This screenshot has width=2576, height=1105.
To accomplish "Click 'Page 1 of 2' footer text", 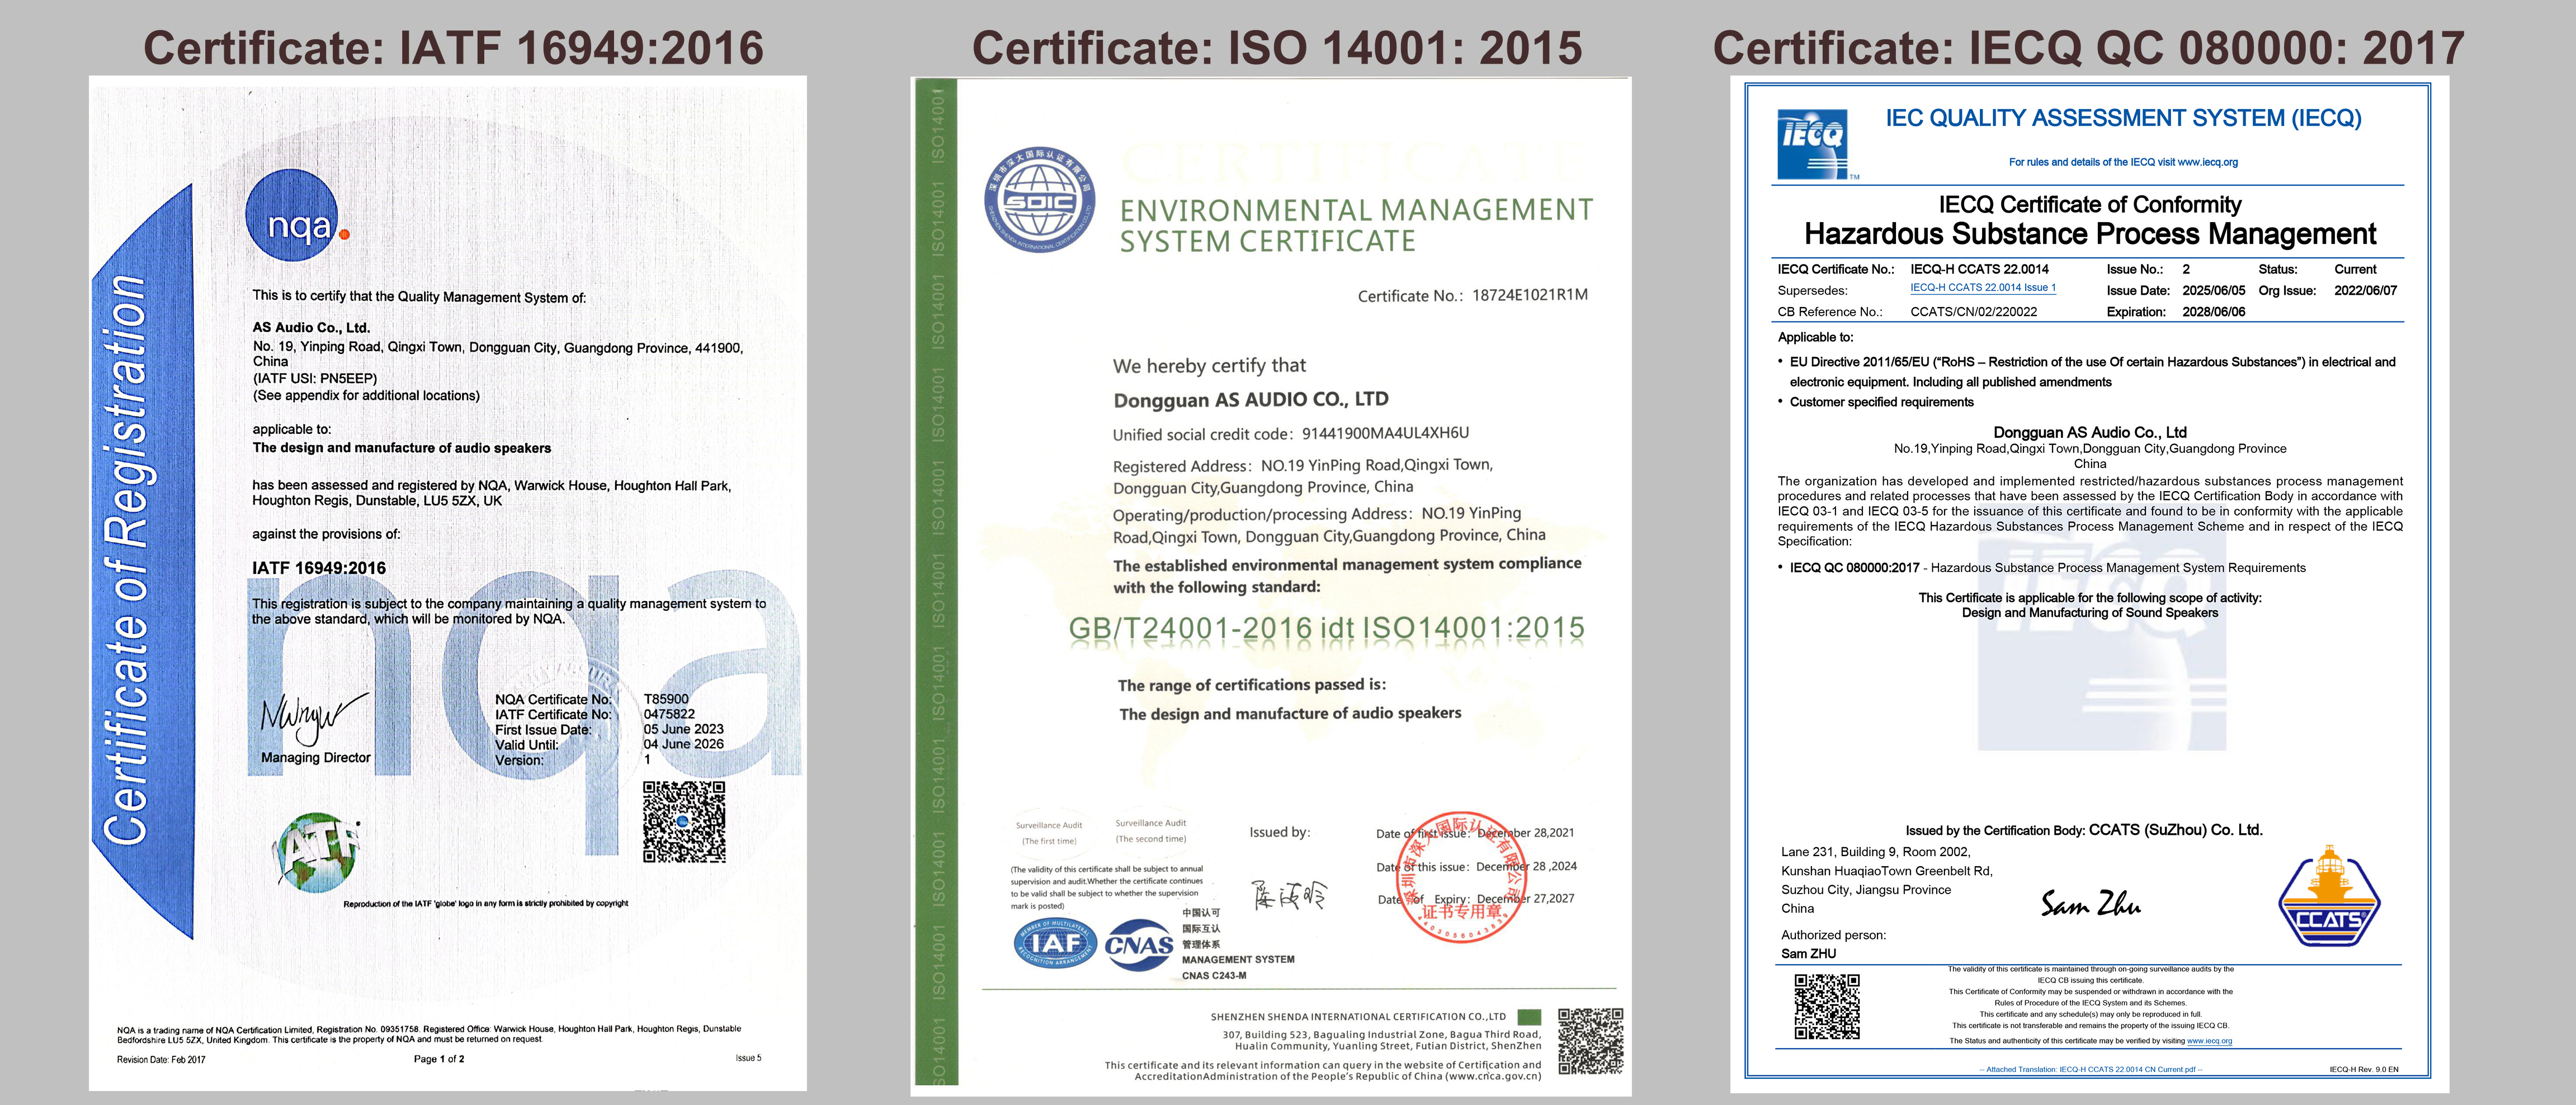I will pos(438,1059).
